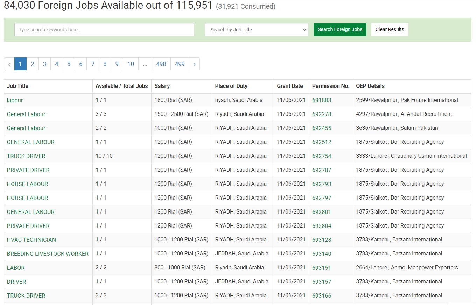Click the Clear Results button

[x=390, y=30]
